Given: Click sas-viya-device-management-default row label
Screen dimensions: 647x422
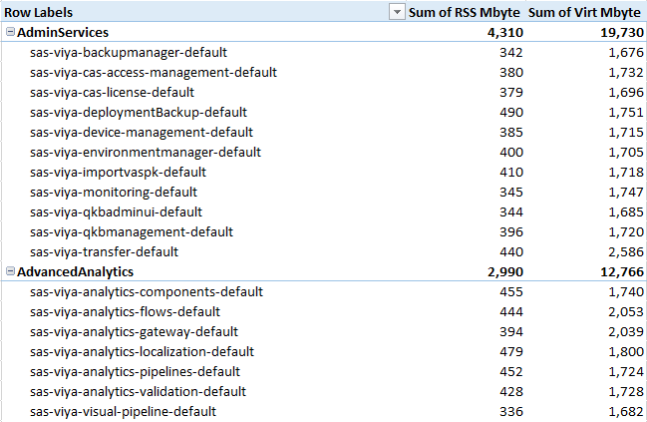Looking at the screenshot, I should (142, 132).
